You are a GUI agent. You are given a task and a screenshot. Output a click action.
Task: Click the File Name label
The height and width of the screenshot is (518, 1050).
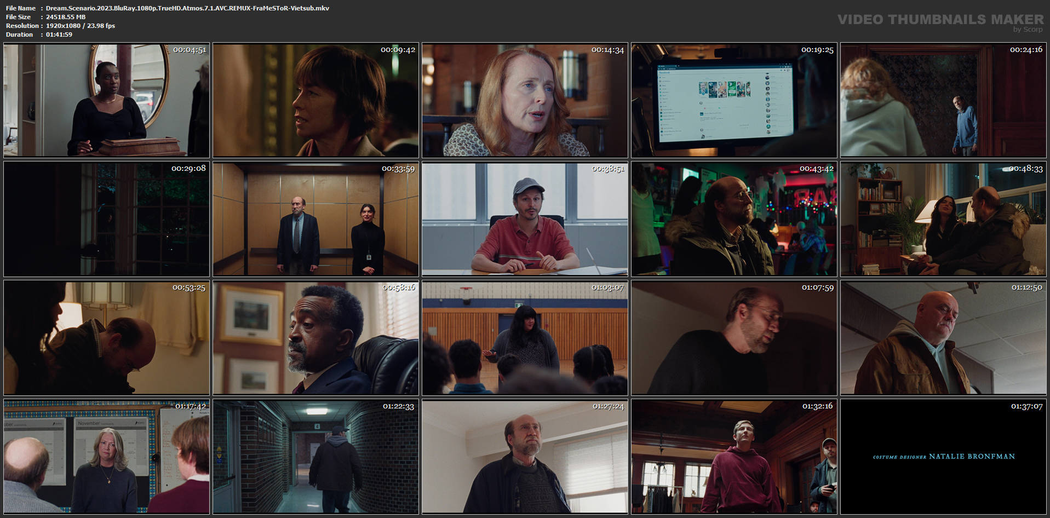click(x=21, y=8)
